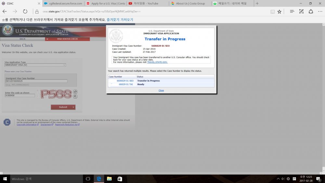The width and height of the screenshot is (325, 183).
Task: Switch to the Naver mail tab
Action: click(232, 4)
